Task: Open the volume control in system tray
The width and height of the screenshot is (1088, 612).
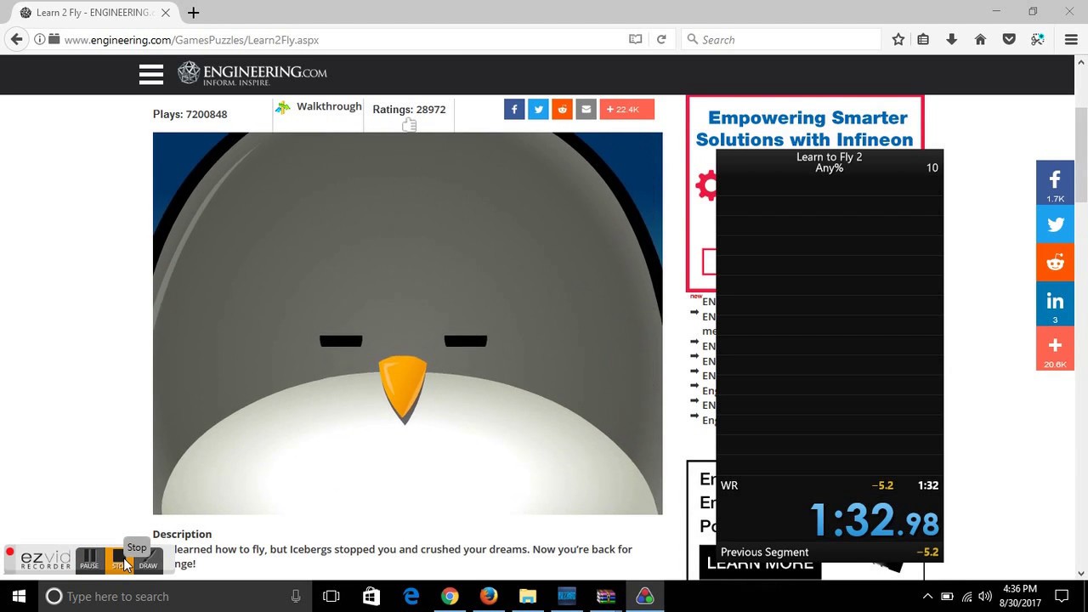Action: pos(985,597)
